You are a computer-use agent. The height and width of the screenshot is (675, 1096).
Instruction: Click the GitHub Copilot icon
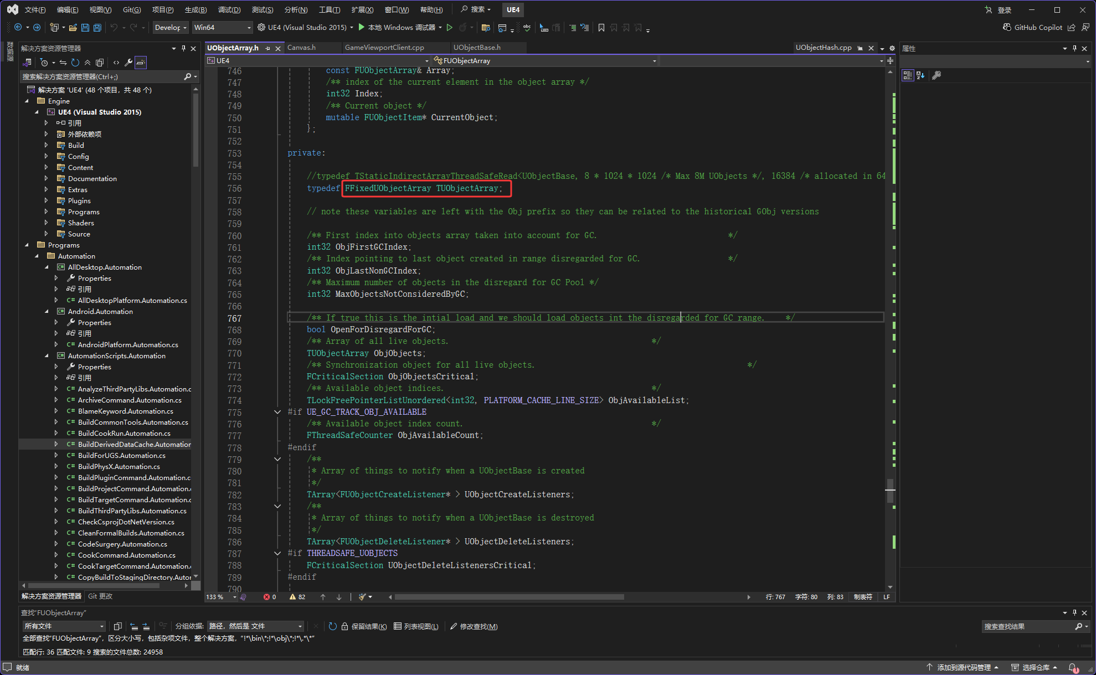pos(1007,27)
